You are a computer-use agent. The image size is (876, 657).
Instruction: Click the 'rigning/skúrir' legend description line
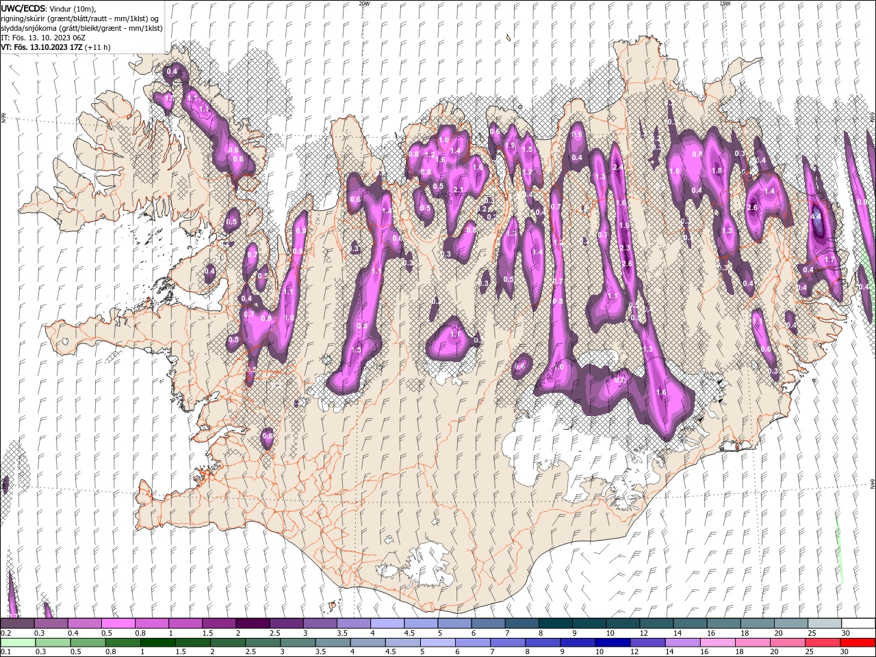[80, 18]
